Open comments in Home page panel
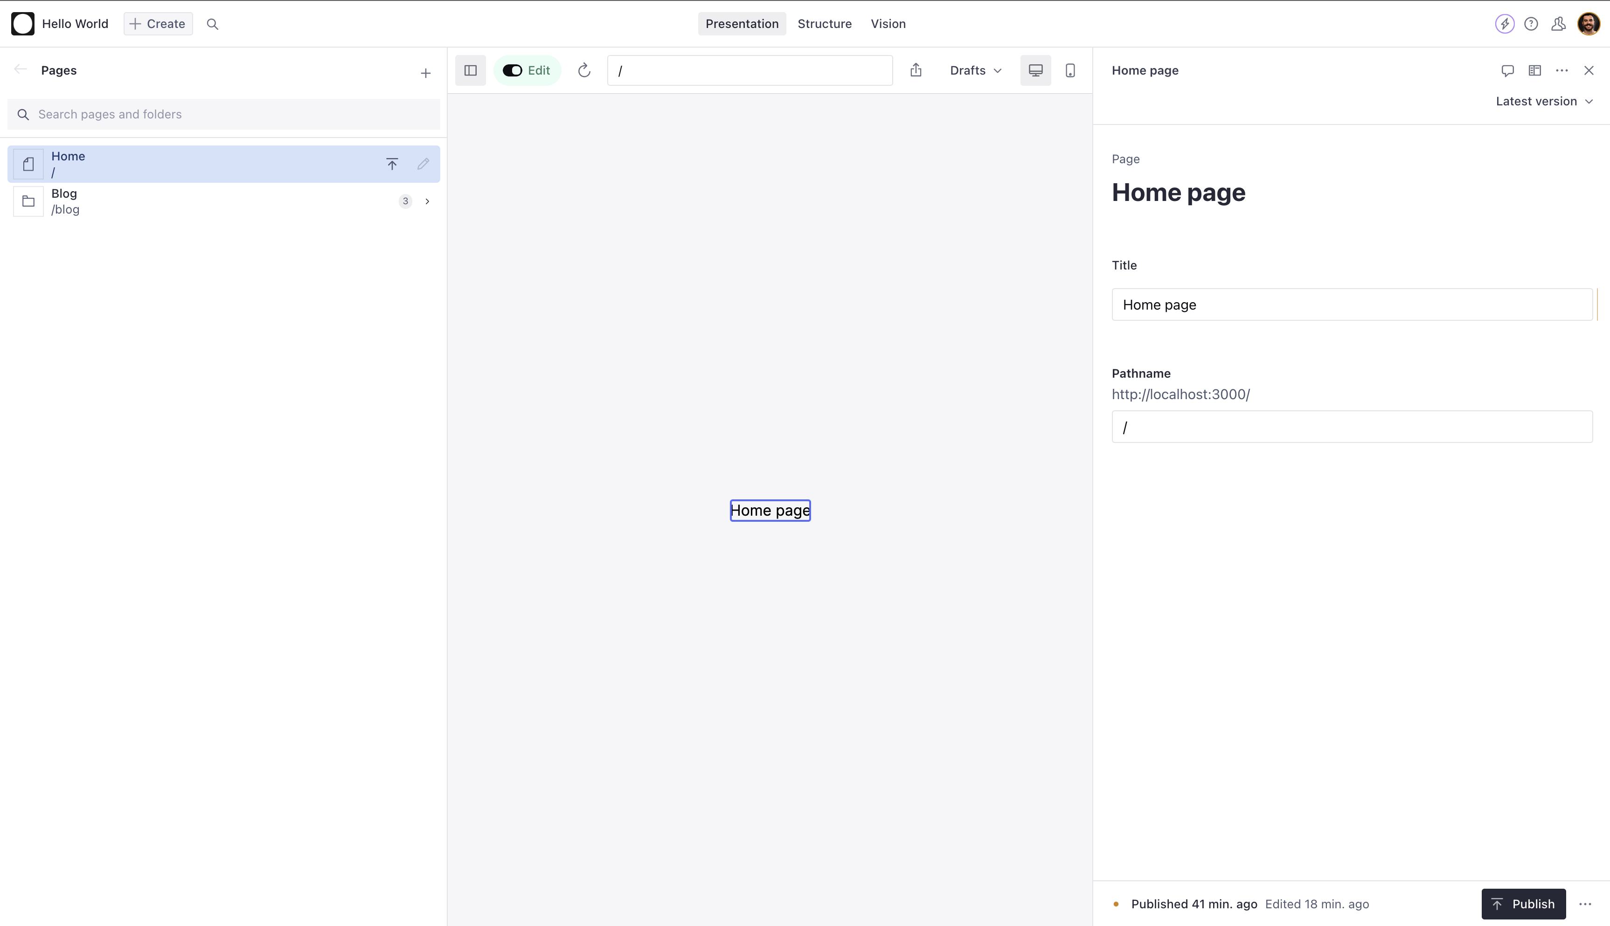This screenshot has height=926, width=1610. [1507, 70]
